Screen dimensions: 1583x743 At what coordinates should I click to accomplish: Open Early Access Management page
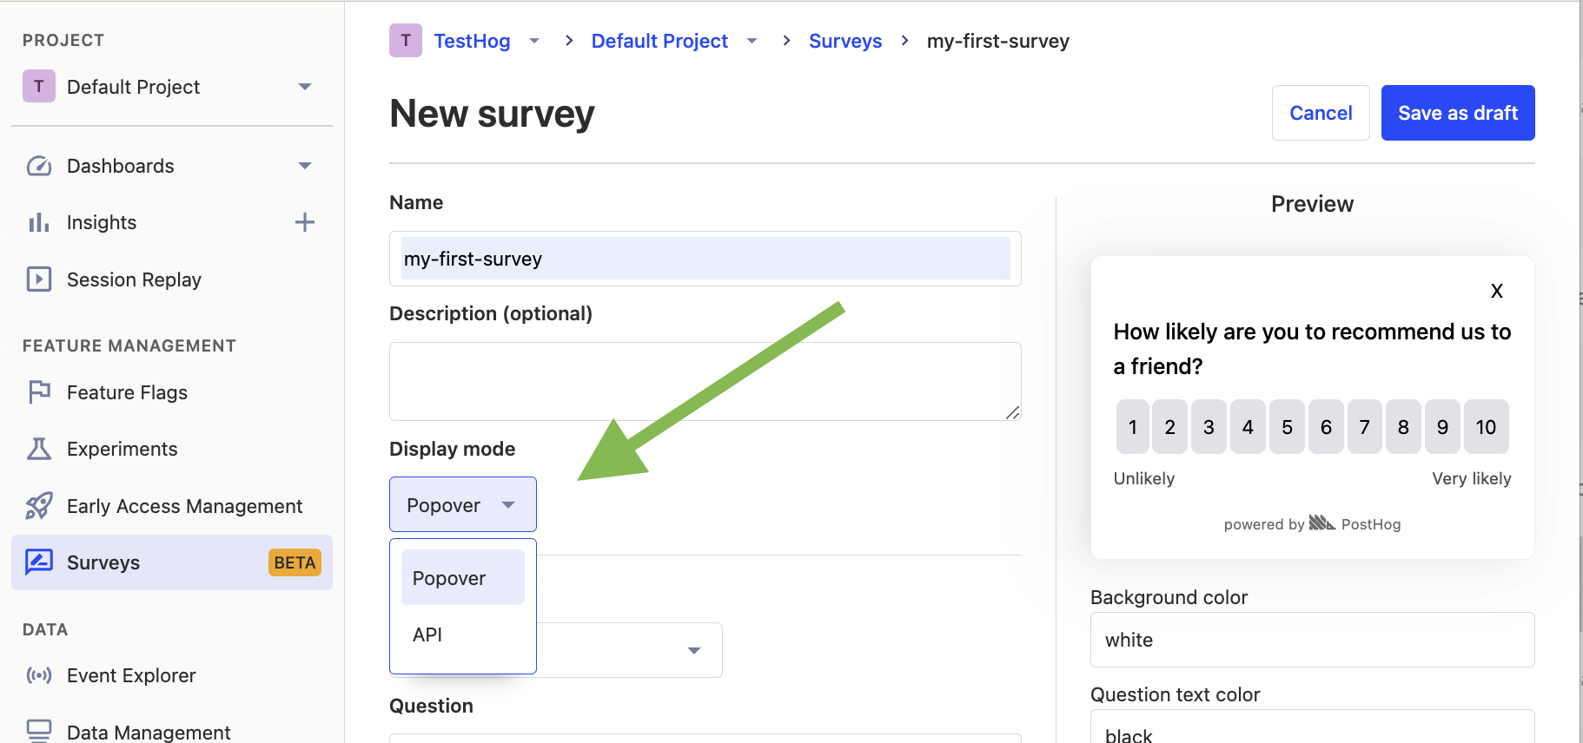tap(184, 506)
